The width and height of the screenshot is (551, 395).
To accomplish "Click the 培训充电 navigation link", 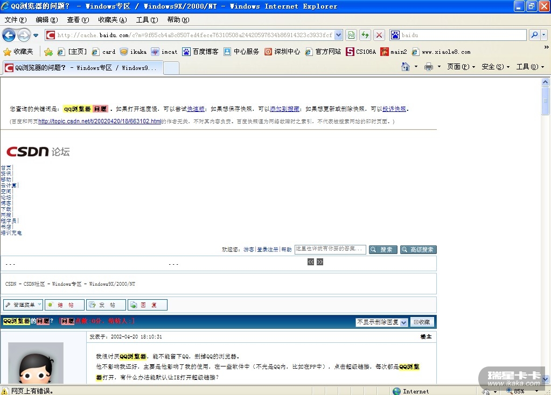I will [11, 233].
